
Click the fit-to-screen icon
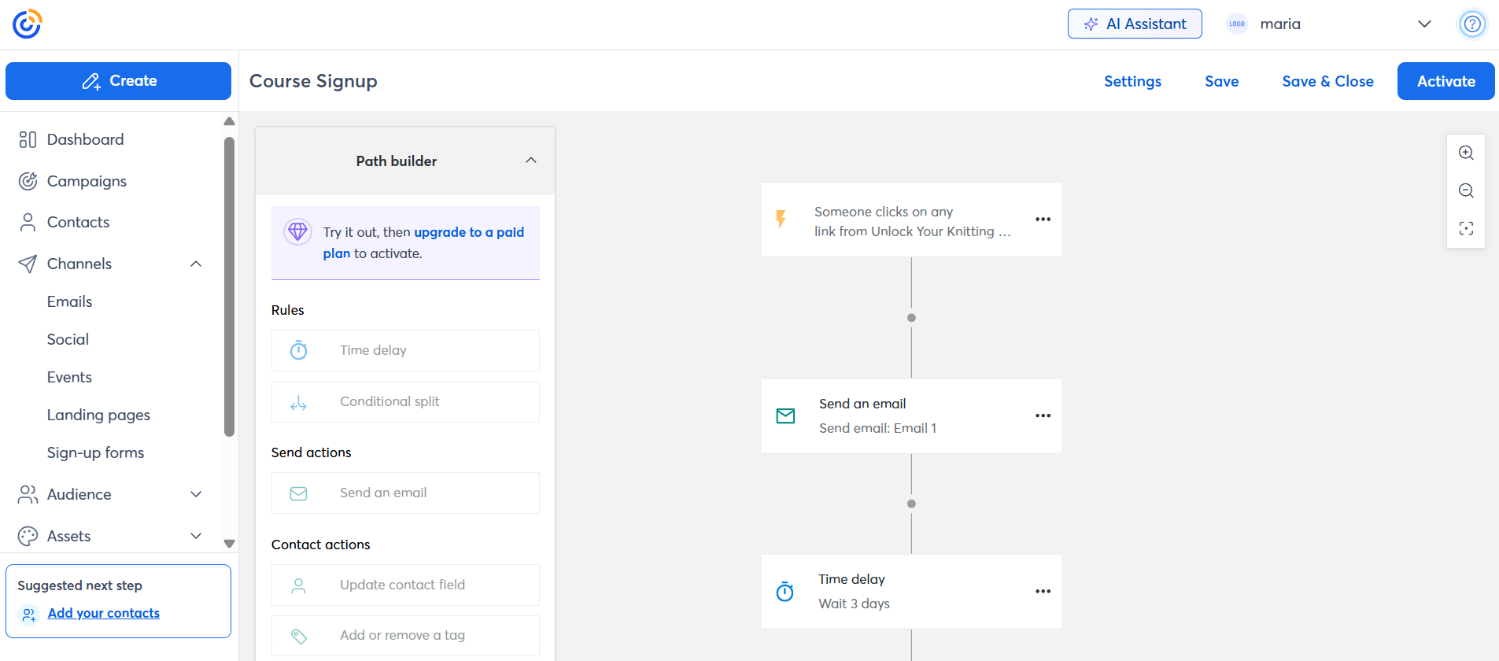(1466, 228)
